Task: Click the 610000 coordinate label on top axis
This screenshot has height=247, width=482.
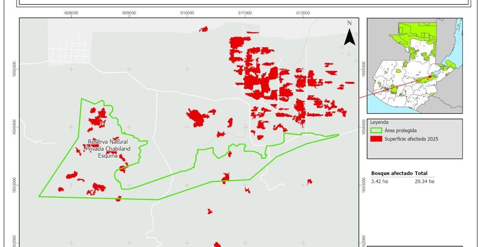Action: click(x=187, y=13)
